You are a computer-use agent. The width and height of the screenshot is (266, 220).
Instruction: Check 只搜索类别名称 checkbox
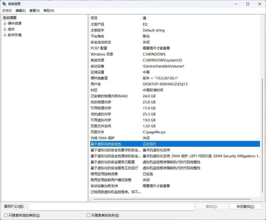[x=88, y=215]
